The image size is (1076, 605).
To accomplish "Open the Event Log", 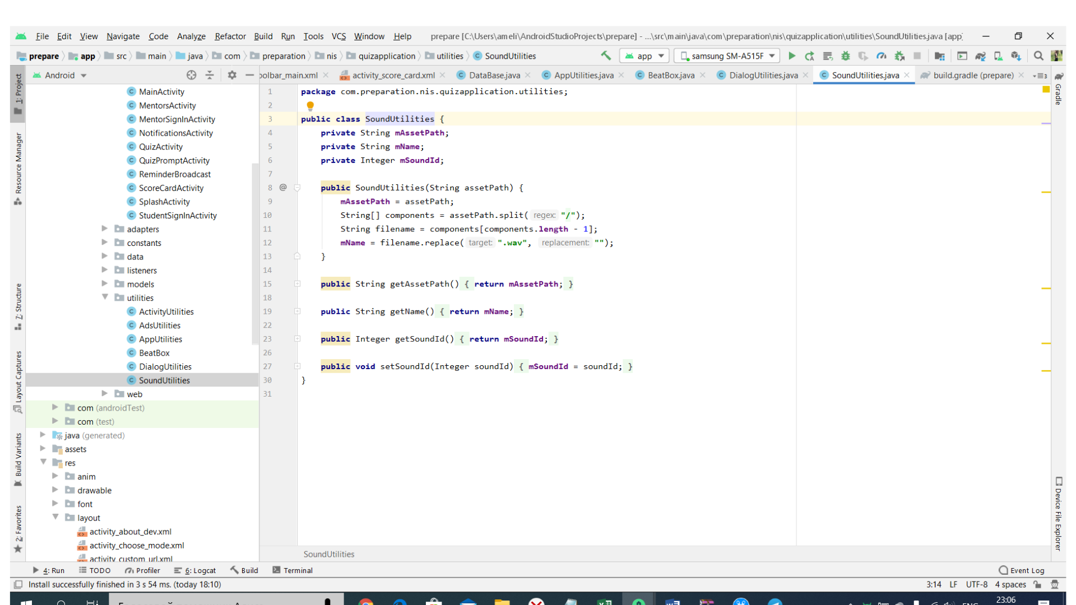I will point(1022,570).
